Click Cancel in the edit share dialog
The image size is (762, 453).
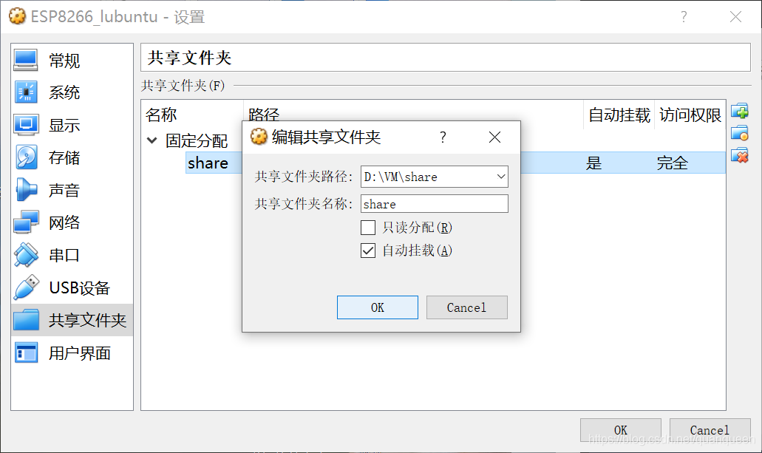(x=467, y=307)
